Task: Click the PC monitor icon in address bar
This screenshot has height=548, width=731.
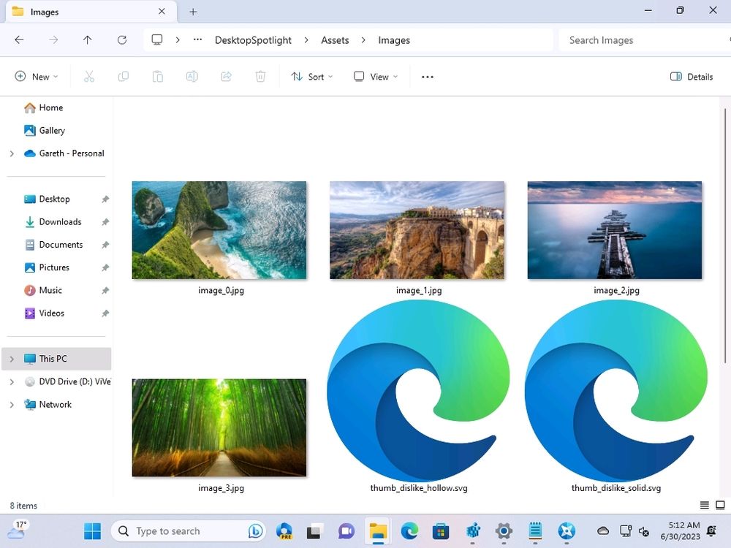Action: click(157, 40)
